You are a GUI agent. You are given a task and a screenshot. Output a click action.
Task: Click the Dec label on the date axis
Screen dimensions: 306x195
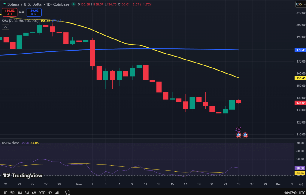coord(279,184)
